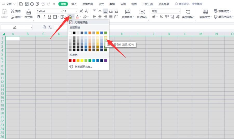234x139 pixels.
Task: Click the font color A icon
Action: tap(77, 17)
